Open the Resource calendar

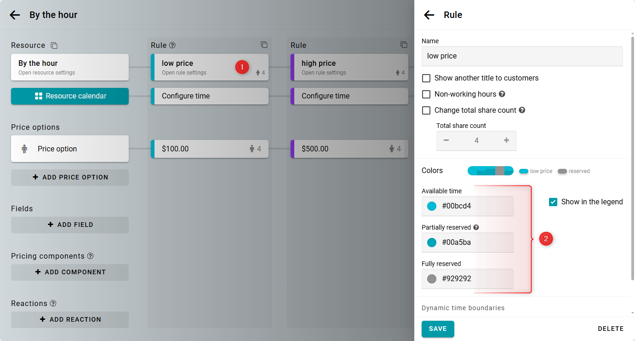[70, 96]
